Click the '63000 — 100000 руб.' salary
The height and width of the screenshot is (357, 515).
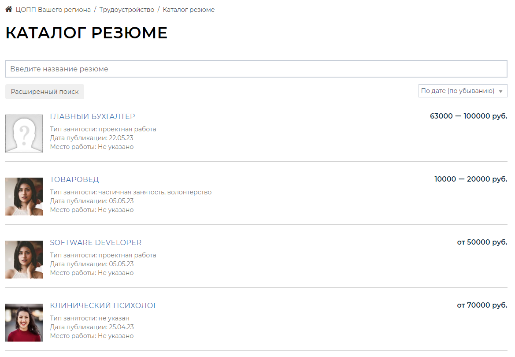pyautogui.click(x=468, y=116)
